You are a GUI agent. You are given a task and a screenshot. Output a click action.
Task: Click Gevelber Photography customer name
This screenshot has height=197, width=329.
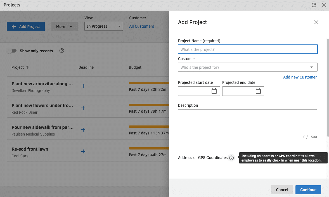[x=31, y=91]
